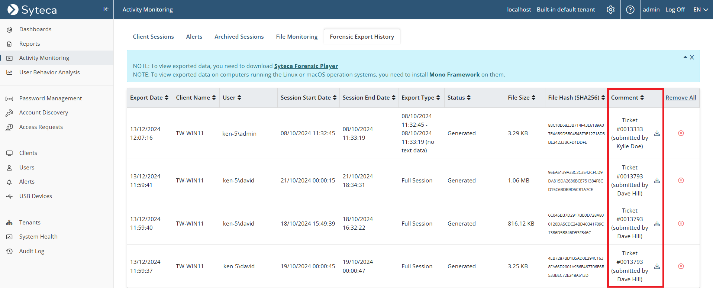Collapse the note banner with the caret
Viewport: 713px width, 288px height.
(x=685, y=57)
